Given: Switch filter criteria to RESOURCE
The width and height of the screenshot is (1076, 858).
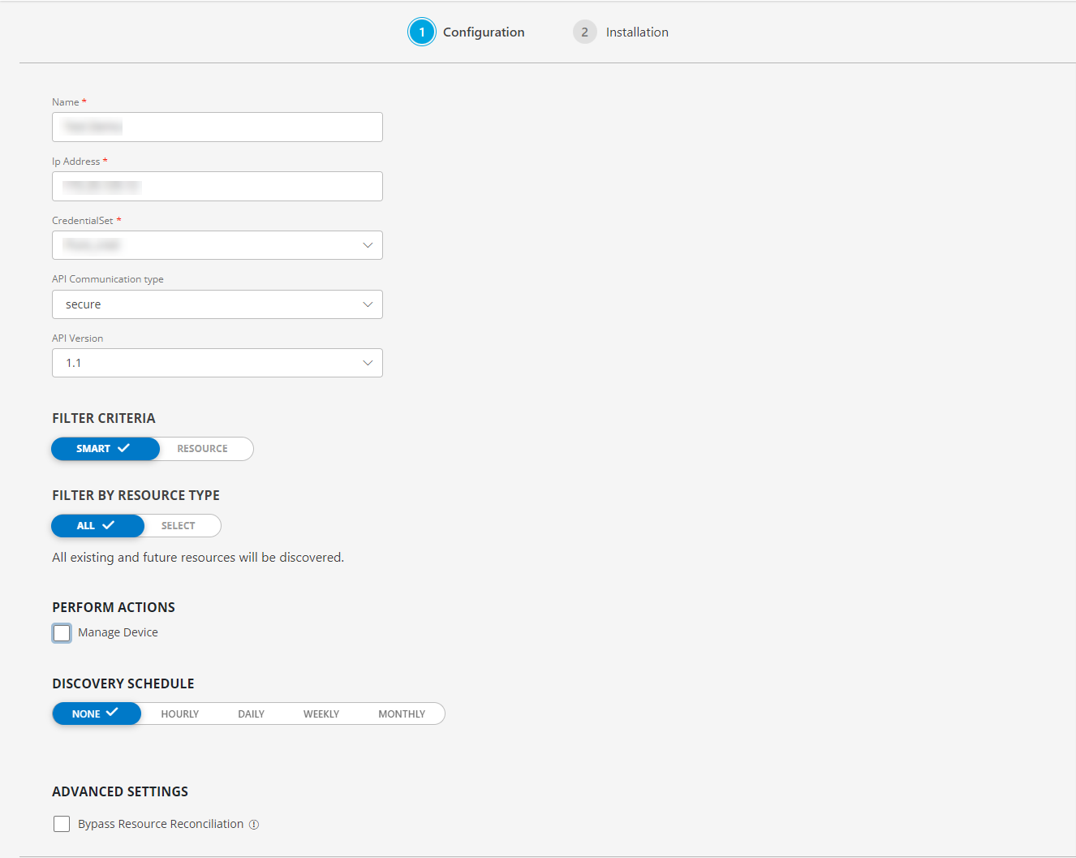Looking at the screenshot, I should tap(203, 449).
